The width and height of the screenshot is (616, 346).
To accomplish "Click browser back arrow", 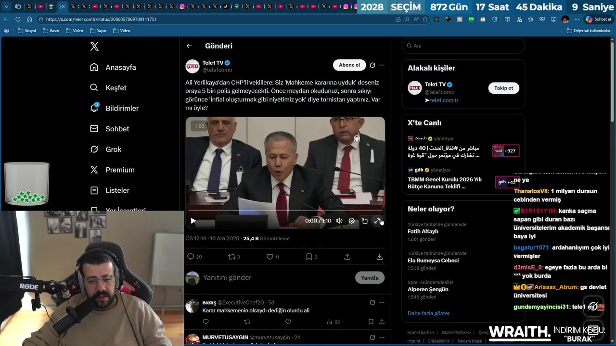I will point(6,19).
